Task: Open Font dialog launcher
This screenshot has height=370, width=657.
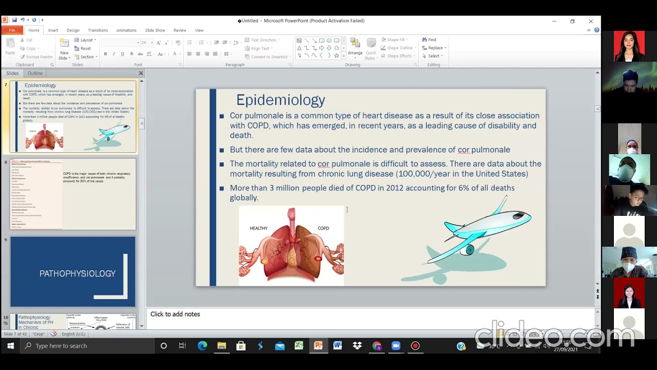Action: pyautogui.click(x=180, y=65)
